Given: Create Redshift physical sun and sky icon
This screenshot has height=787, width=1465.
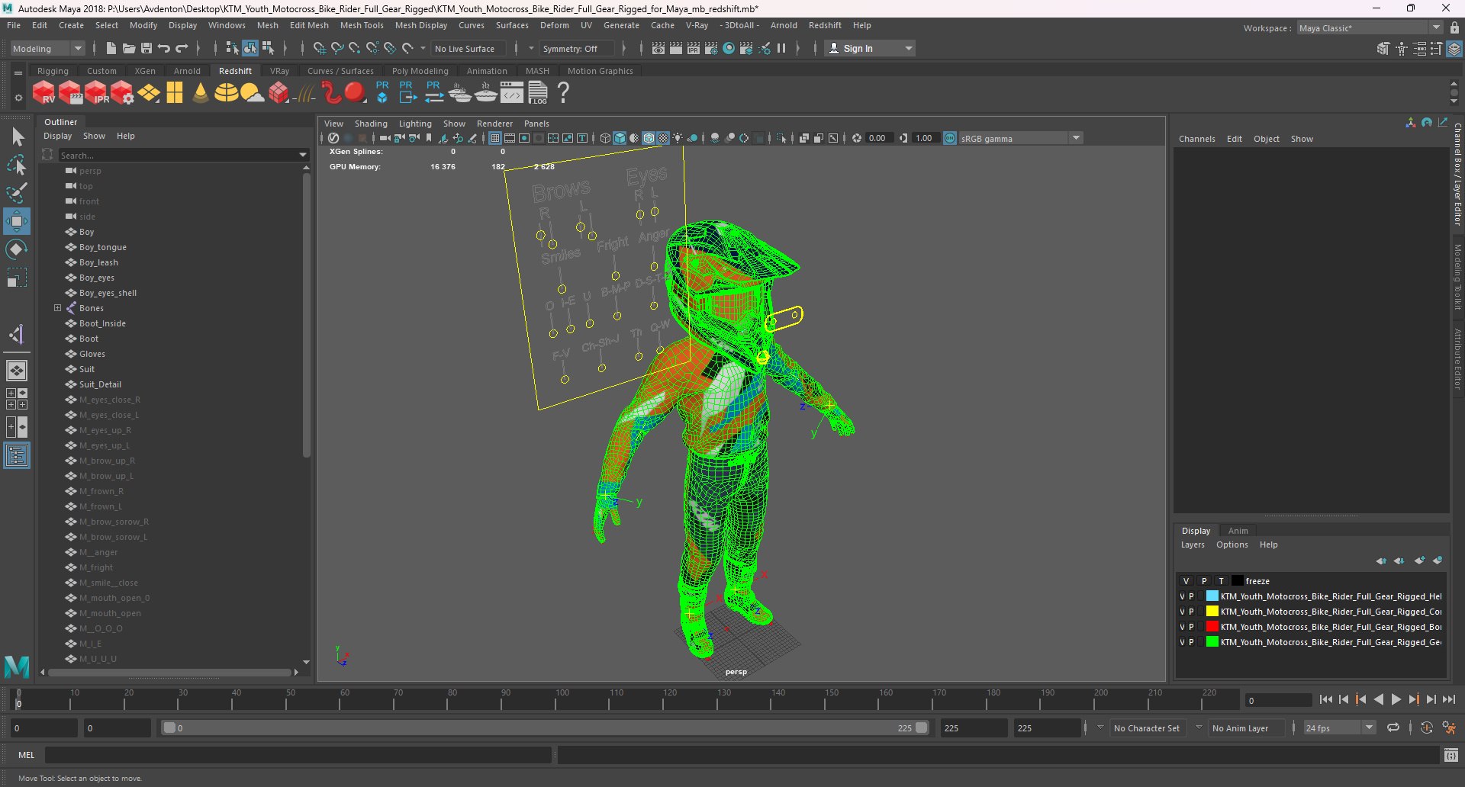Looking at the screenshot, I should (x=252, y=93).
